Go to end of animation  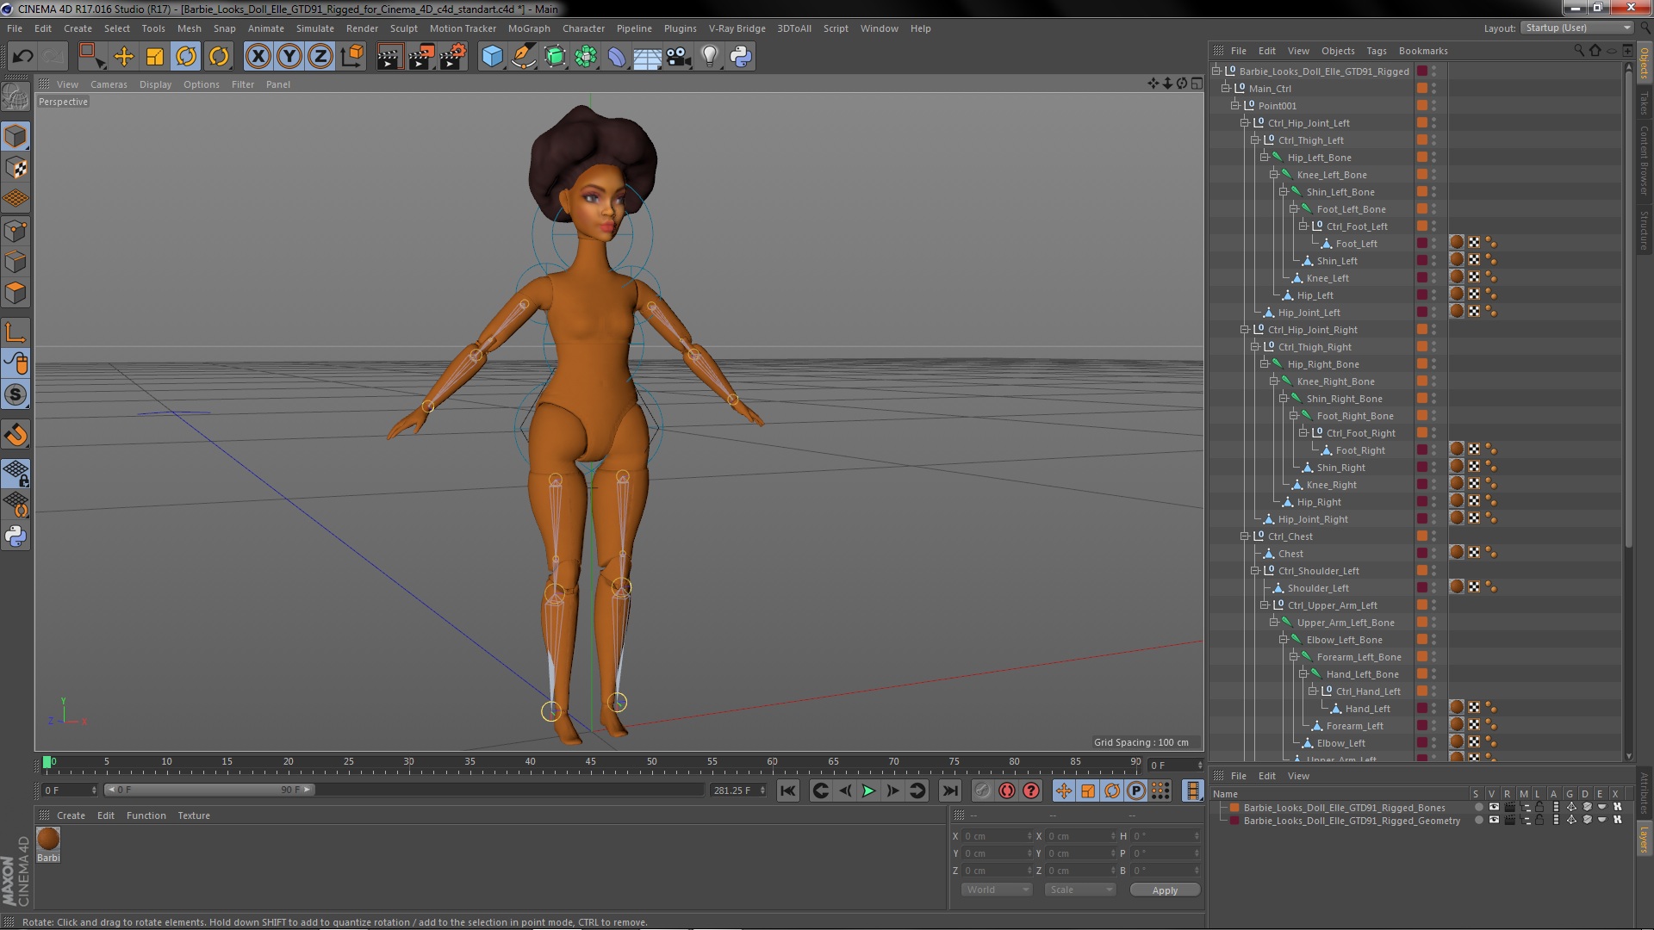pyautogui.click(x=949, y=790)
